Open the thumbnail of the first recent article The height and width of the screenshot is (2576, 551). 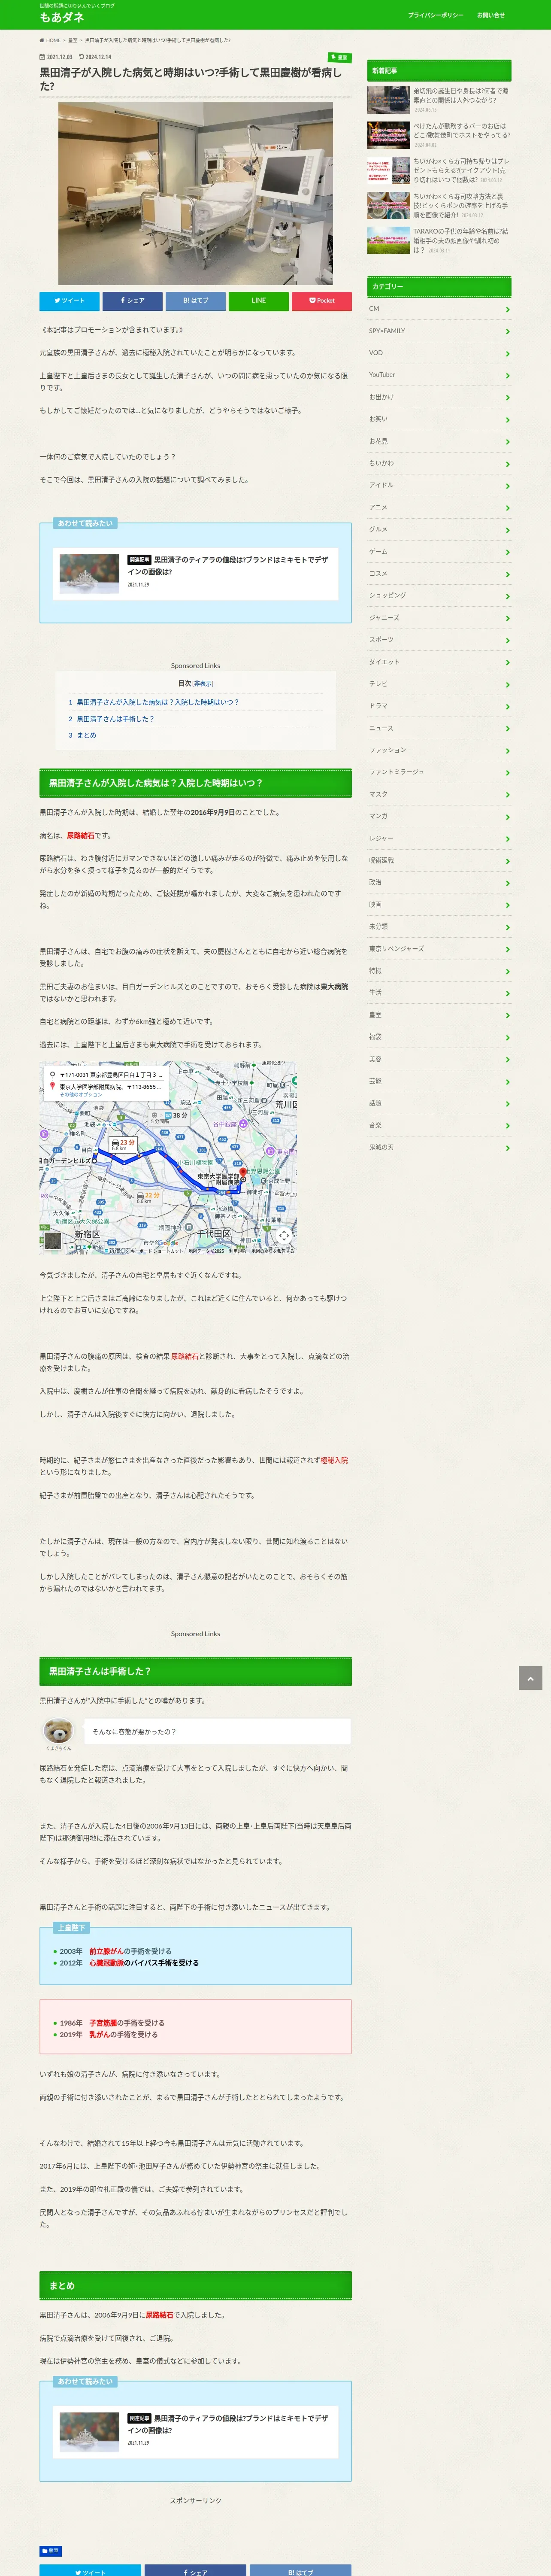point(388,100)
